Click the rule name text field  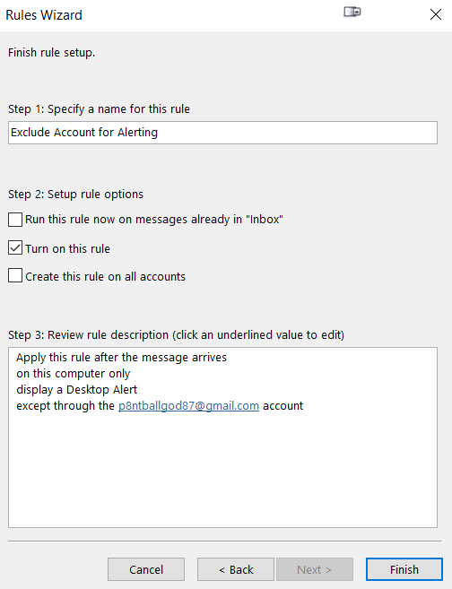pos(222,133)
